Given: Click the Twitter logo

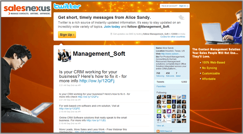Looking at the screenshot, I should [x=67, y=6].
